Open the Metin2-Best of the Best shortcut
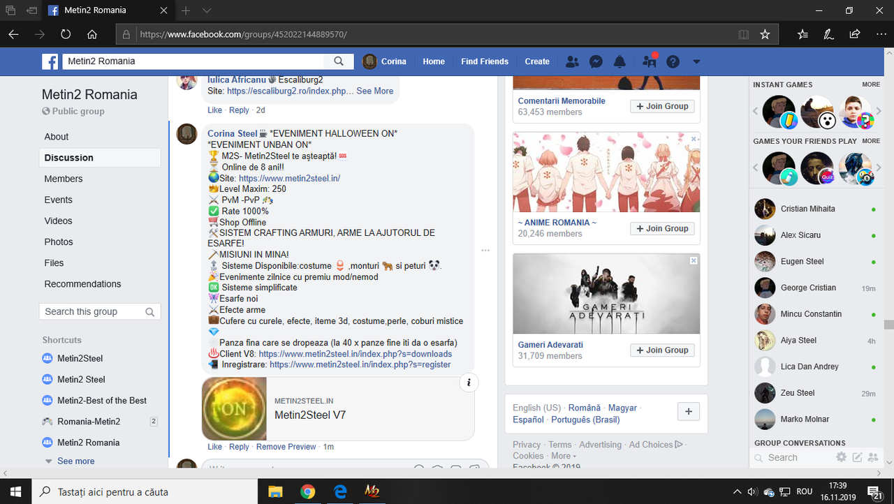Viewport: 894px width, 504px height. click(102, 401)
